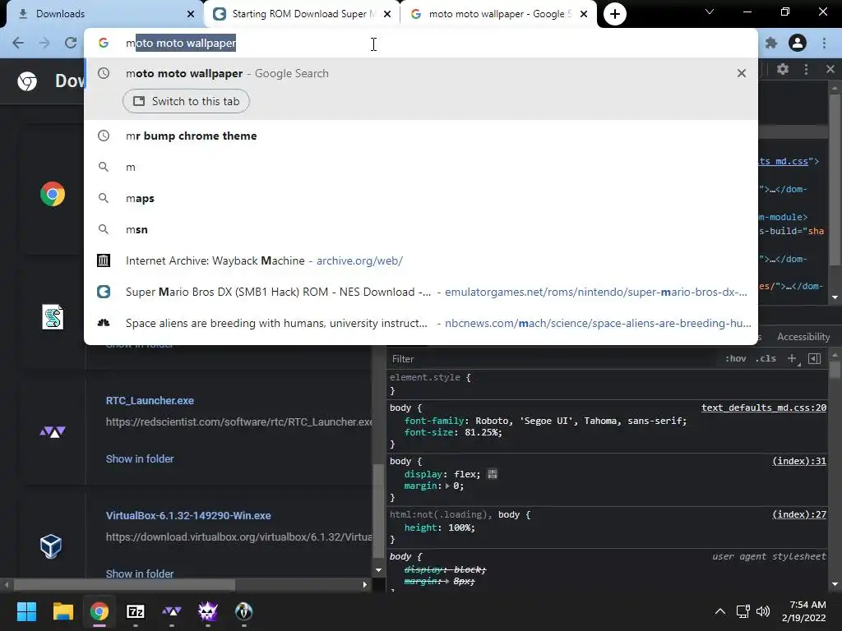
Task: Click the font-family value Roboto
Action: coord(492,421)
